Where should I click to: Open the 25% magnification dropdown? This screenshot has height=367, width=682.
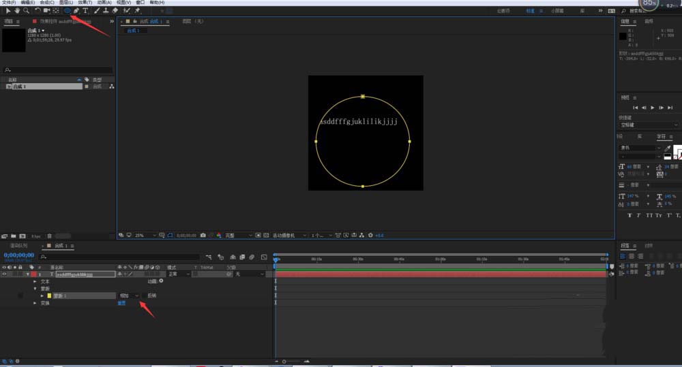tap(143, 235)
